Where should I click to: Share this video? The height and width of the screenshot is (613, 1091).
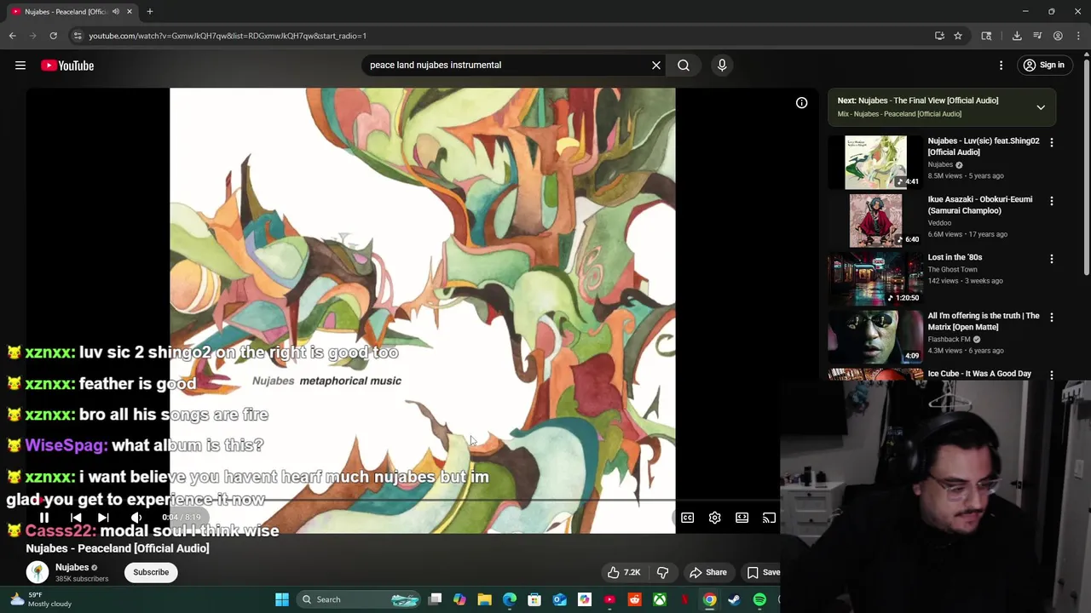click(708, 572)
